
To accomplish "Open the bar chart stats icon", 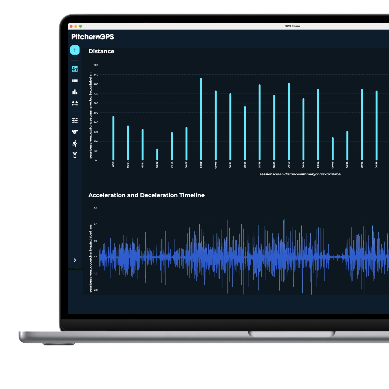I will tap(75, 92).
